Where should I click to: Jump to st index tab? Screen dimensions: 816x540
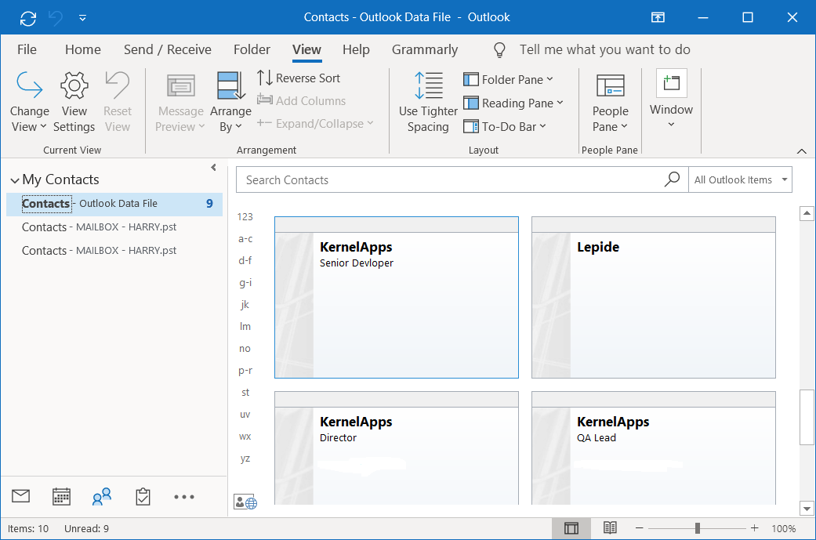point(245,392)
